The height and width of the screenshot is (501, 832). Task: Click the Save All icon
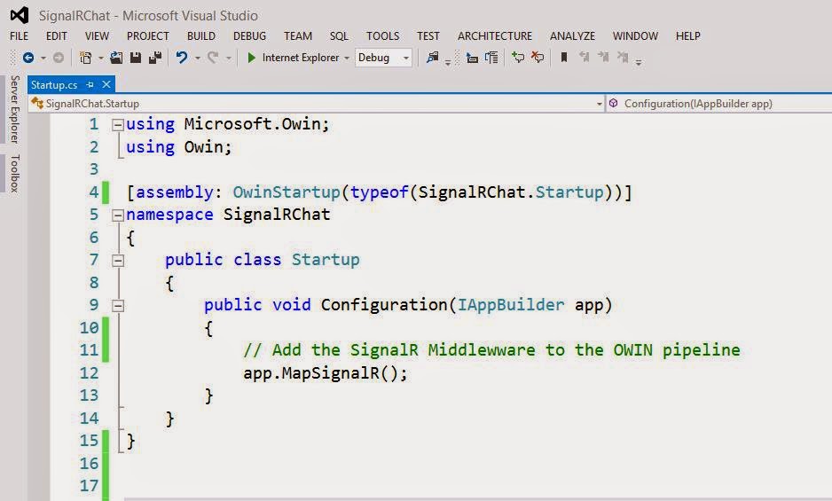[155, 58]
